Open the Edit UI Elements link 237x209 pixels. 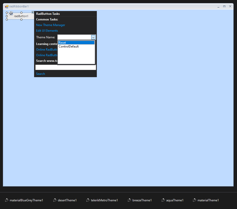tap(47, 31)
